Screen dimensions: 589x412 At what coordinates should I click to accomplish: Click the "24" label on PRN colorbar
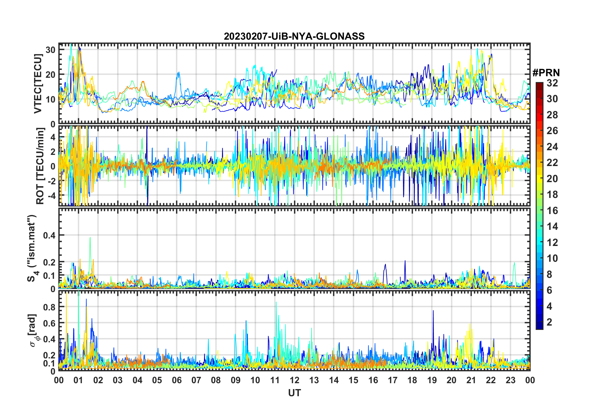[552, 147]
